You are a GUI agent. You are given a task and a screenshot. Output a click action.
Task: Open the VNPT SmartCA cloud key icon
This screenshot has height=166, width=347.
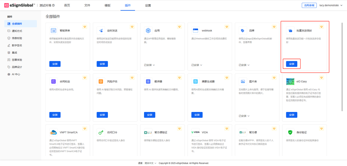[53, 132]
